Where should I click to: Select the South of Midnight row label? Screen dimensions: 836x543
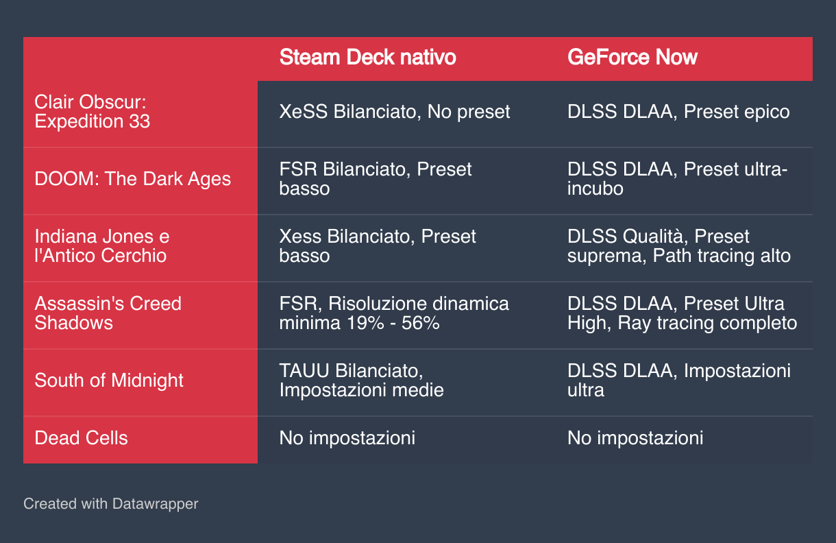109,381
